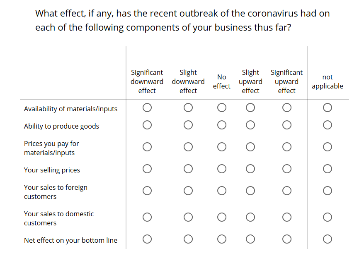
Task: Mark not applicable for Availability of materials/inputs
Action: coord(328,108)
